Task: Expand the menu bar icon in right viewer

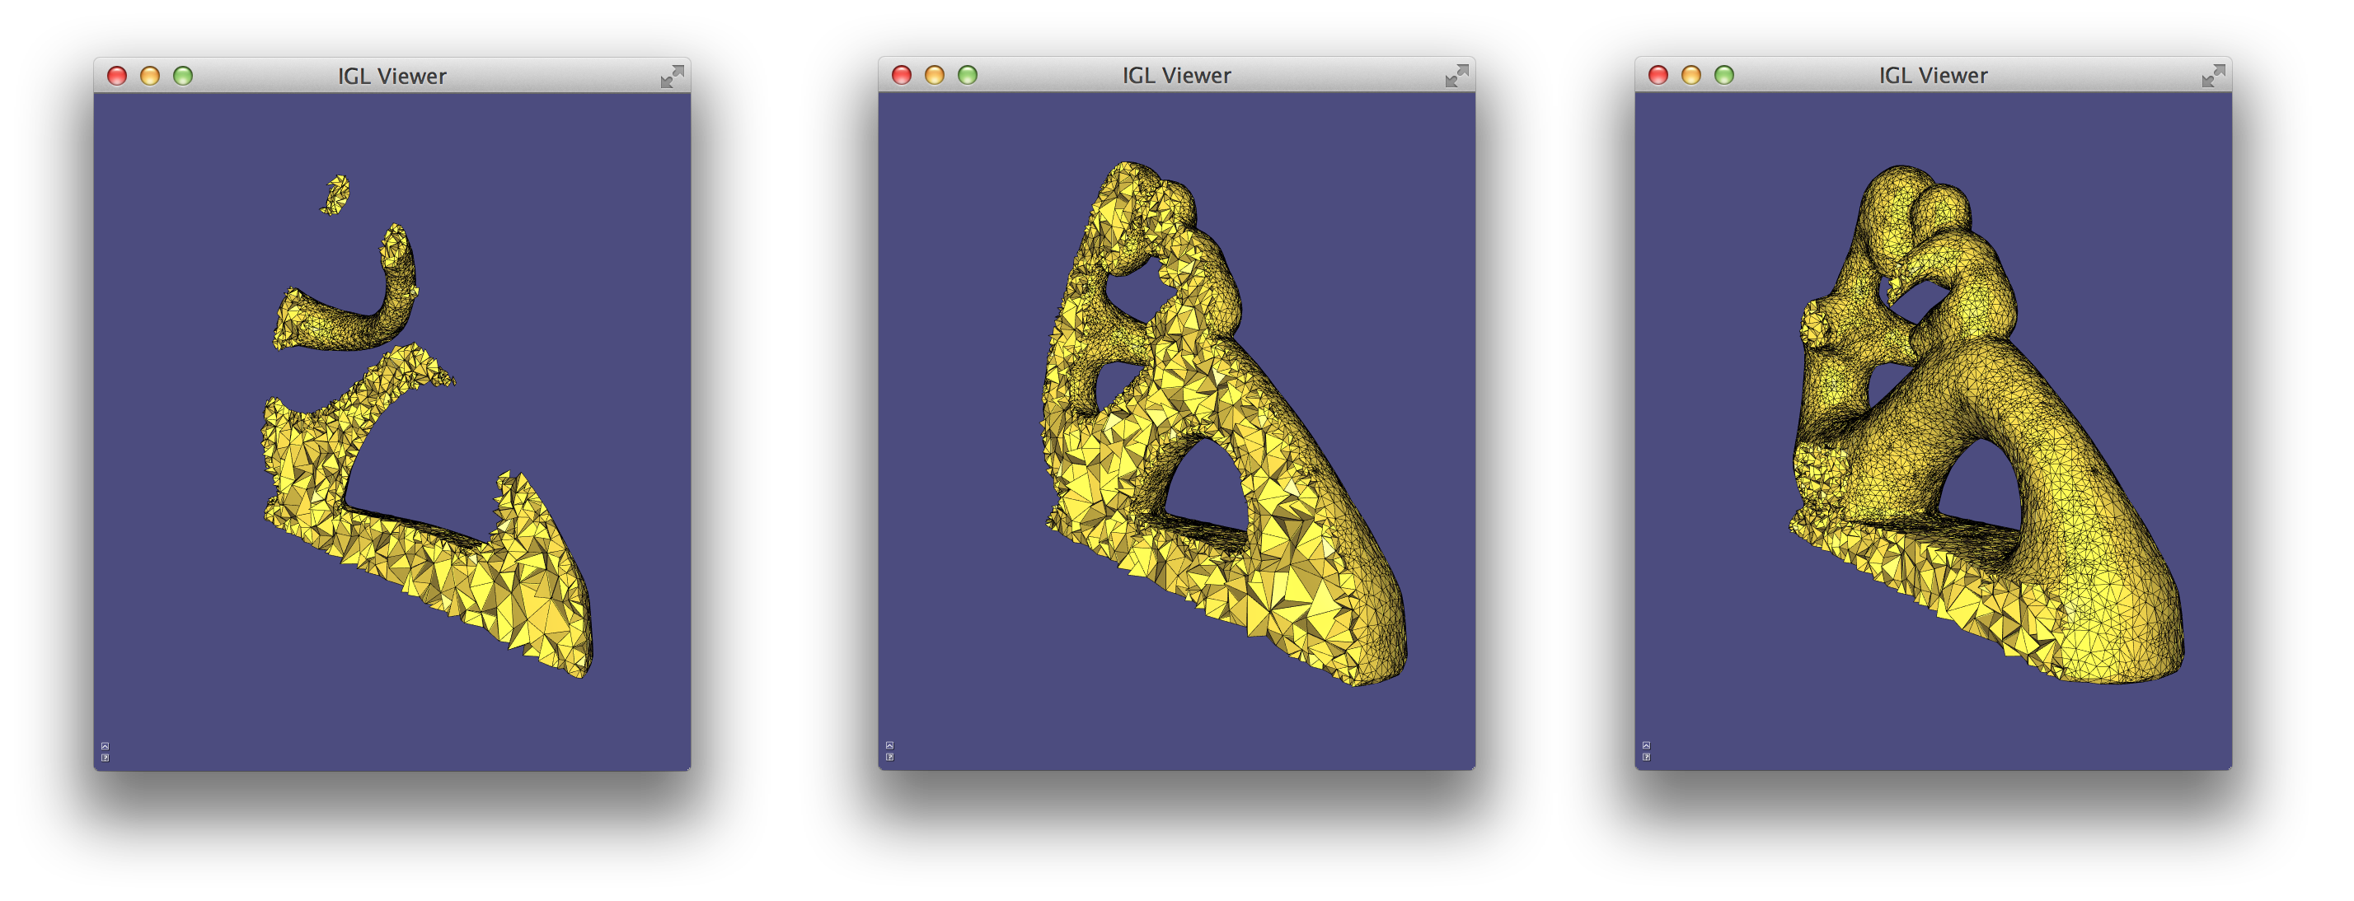Action: [1646, 745]
